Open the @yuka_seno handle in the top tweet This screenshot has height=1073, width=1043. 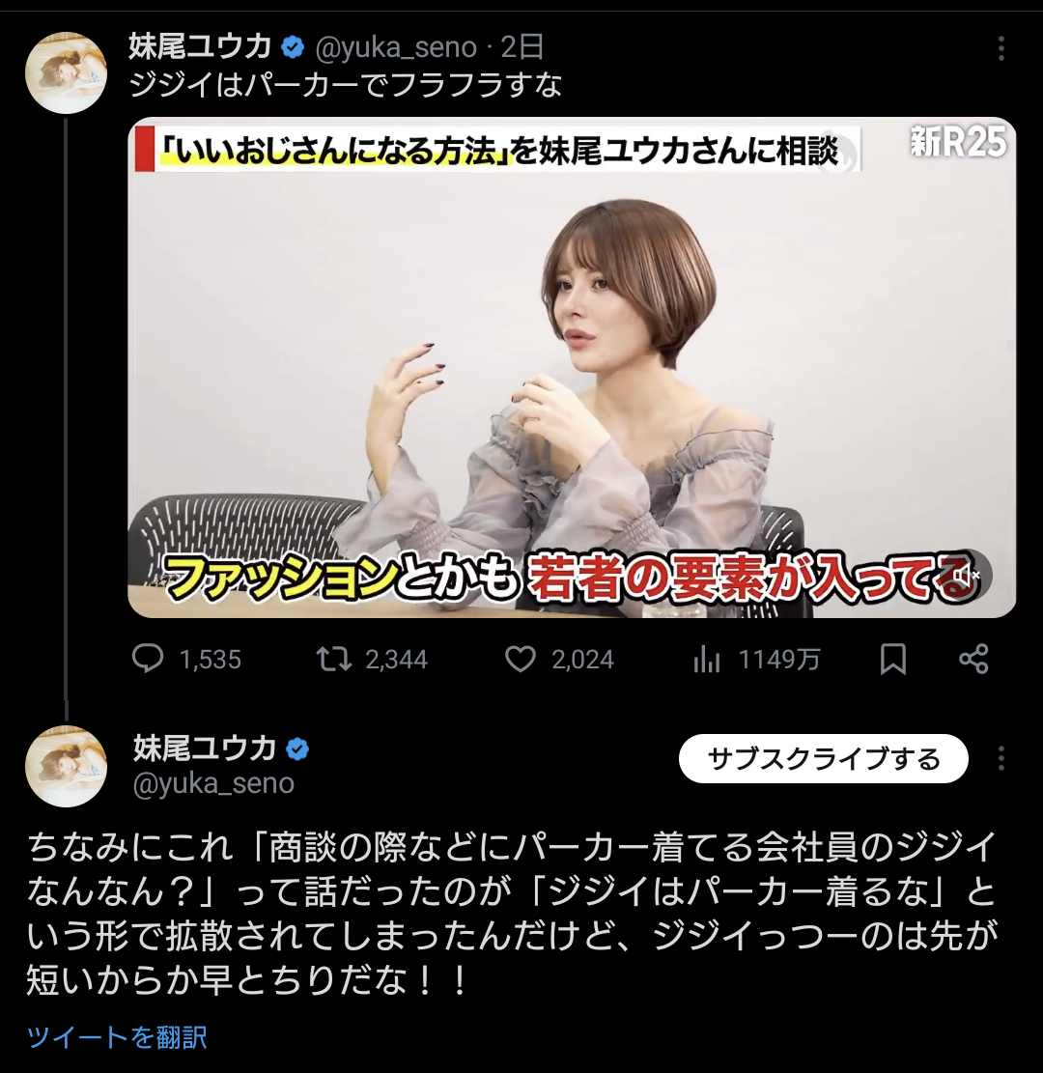pyautogui.click(x=396, y=47)
